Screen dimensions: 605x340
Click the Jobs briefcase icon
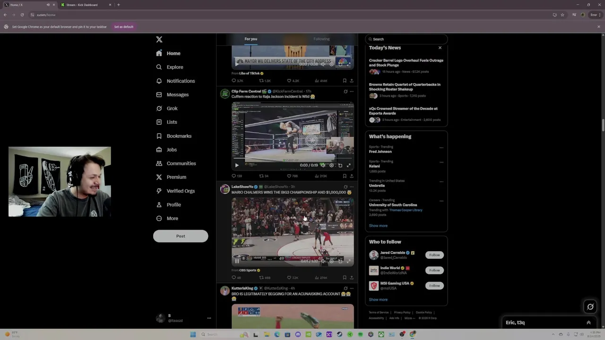coord(159,150)
